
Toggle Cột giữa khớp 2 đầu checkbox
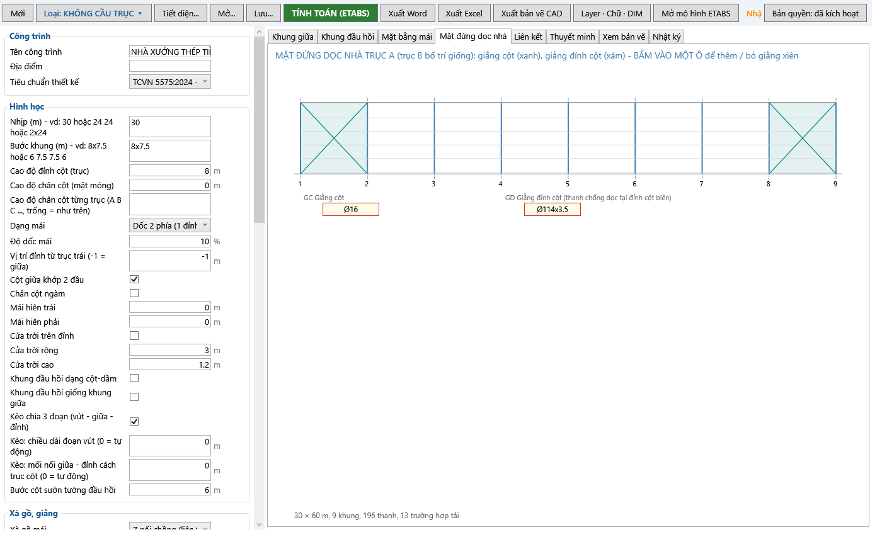[x=134, y=279]
